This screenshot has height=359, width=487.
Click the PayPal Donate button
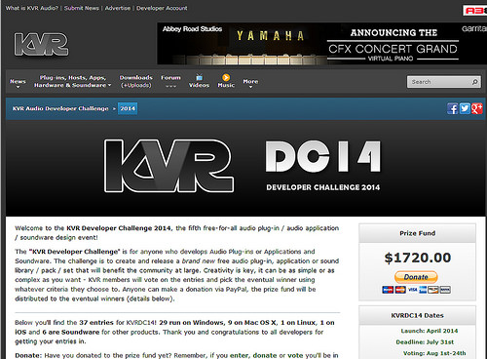tap(416, 277)
